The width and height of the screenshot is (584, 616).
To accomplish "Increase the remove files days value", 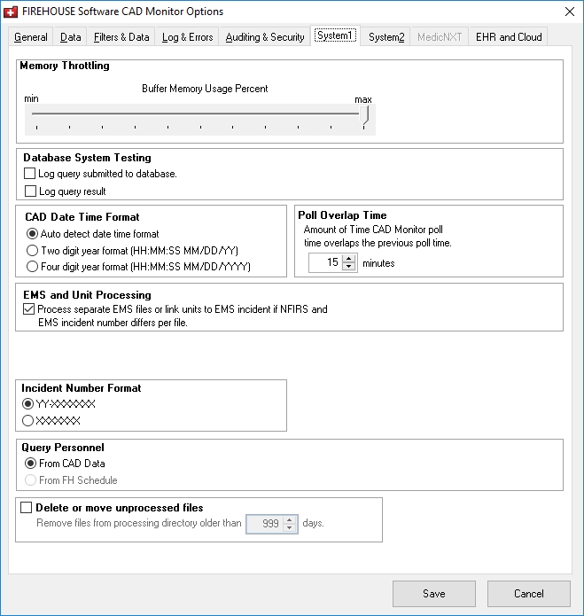I will coord(290,519).
